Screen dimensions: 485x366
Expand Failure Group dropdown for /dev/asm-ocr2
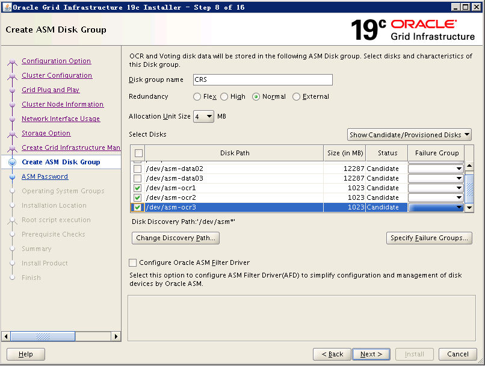pos(436,197)
